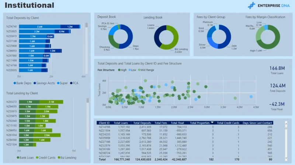
Task: Select table row NZ24235
Action: point(185,134)
